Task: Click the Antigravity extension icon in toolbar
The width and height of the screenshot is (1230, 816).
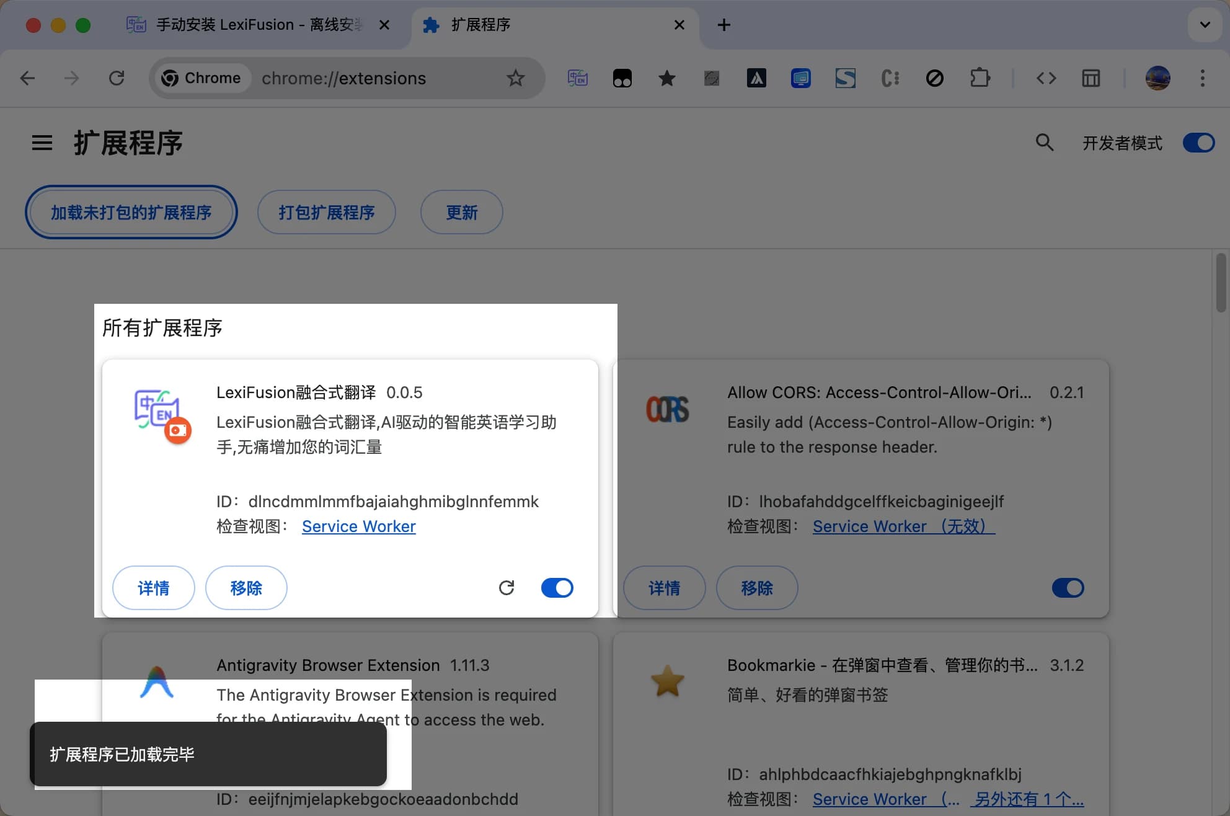Action: tap(756, 78)
